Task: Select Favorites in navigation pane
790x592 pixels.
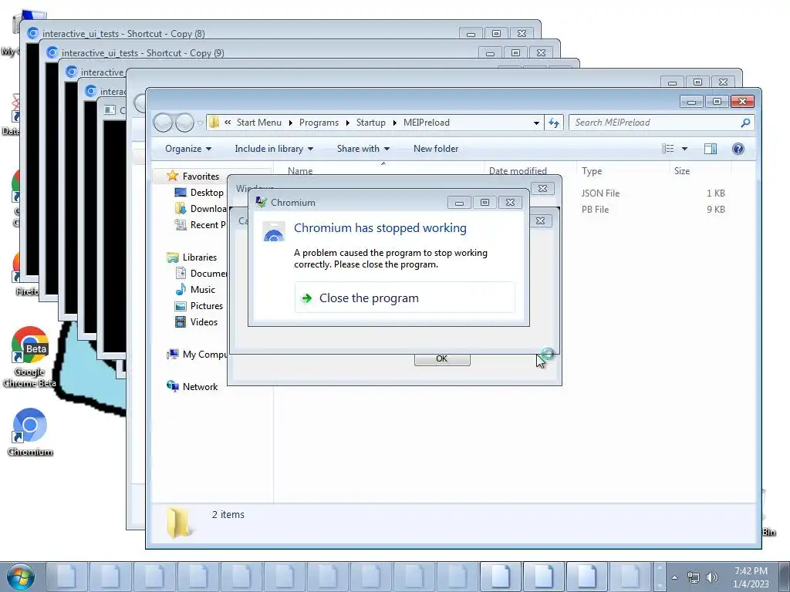Action: (x=201, y=177)
